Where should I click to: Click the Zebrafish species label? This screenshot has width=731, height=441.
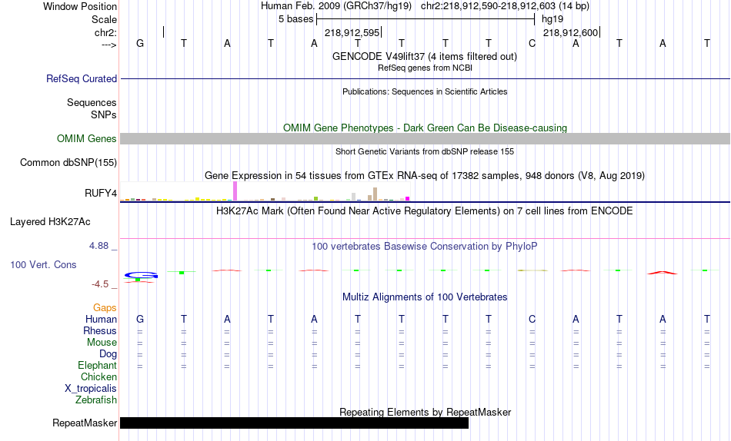(x=96, y=400)
